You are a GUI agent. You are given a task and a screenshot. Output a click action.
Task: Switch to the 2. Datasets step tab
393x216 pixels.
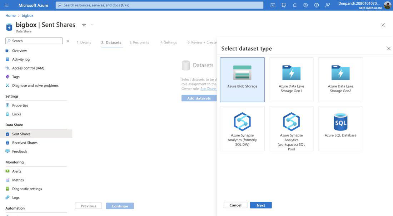coord(111,42)
